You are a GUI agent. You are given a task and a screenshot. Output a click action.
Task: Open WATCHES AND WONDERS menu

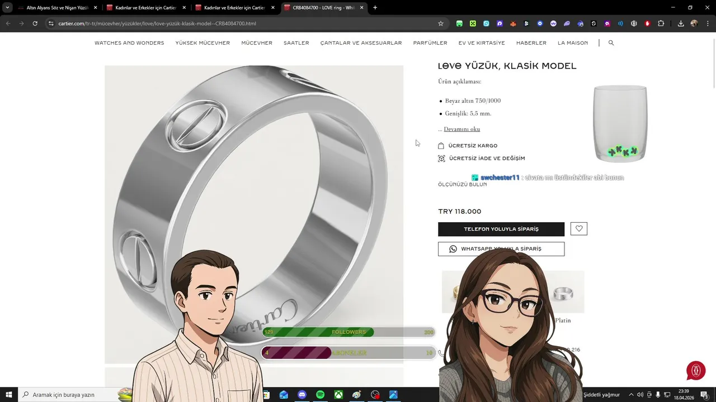point(129,43)
